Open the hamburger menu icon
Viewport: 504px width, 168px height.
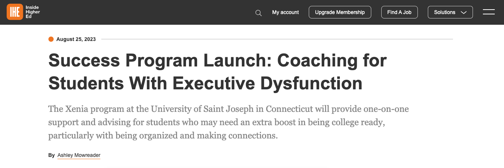click(488, 12)
